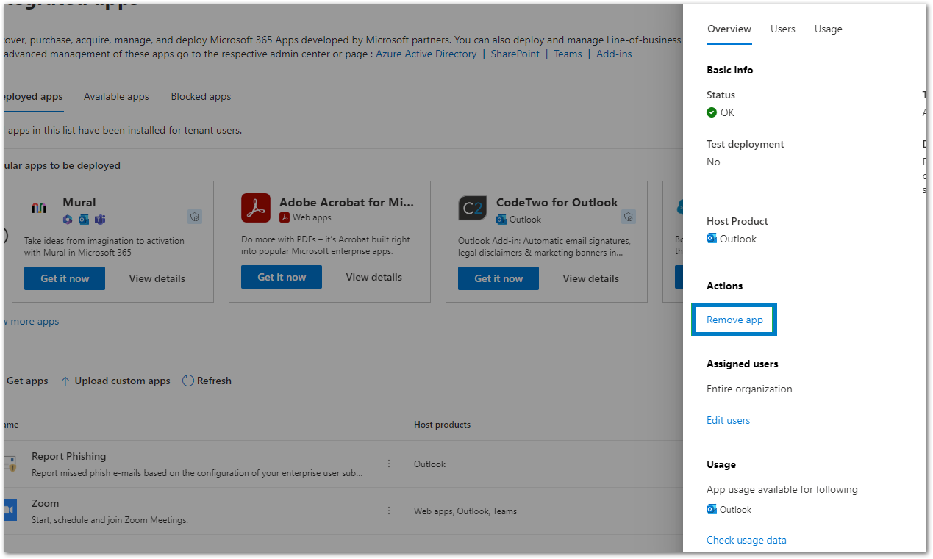Click the Zoom app icon in list
Screen dimensions: 933x559
point(10,510)
